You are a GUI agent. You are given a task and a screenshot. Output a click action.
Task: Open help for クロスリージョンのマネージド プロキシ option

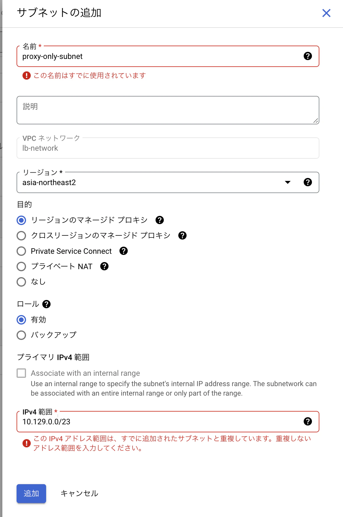click(182, 235)
